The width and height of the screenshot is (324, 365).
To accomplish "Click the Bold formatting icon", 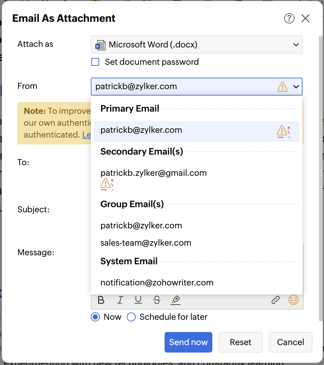I will [101, 300].
